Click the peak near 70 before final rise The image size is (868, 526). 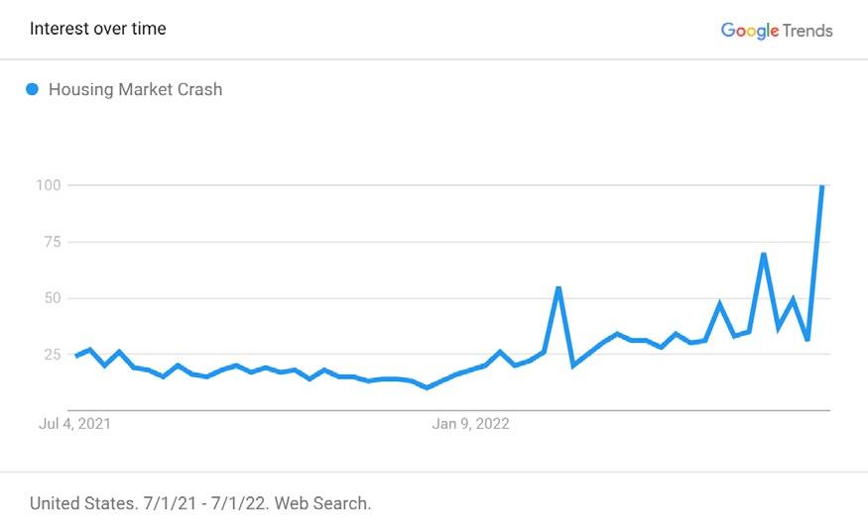tap(764, 255)
